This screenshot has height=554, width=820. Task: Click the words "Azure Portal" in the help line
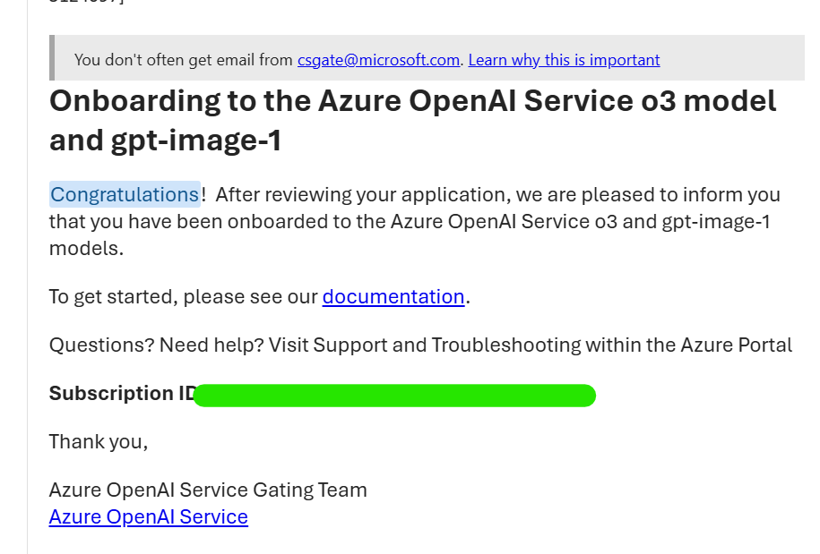tap(737, 345)
